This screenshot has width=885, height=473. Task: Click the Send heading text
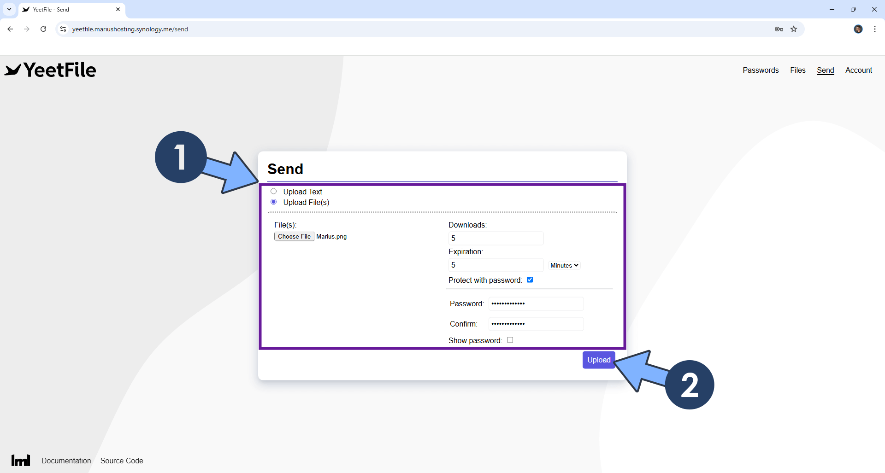point(285,169)
